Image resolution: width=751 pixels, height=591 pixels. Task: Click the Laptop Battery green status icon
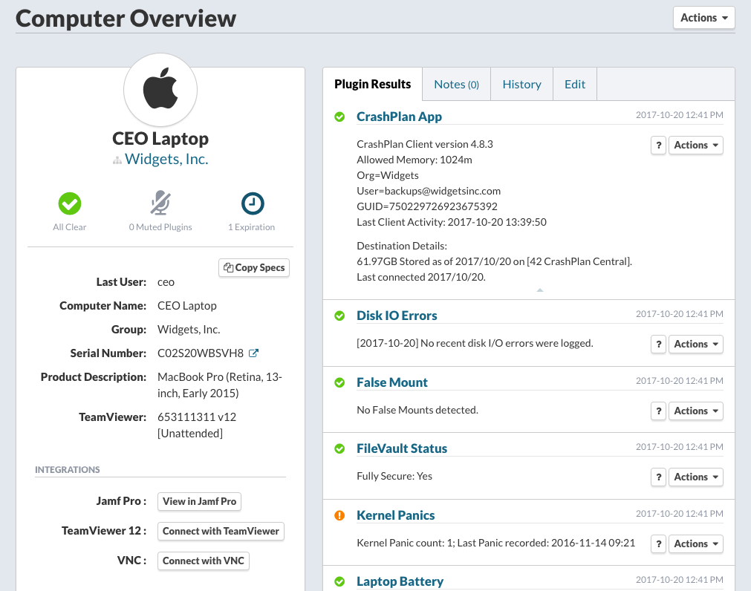point(339,581)
